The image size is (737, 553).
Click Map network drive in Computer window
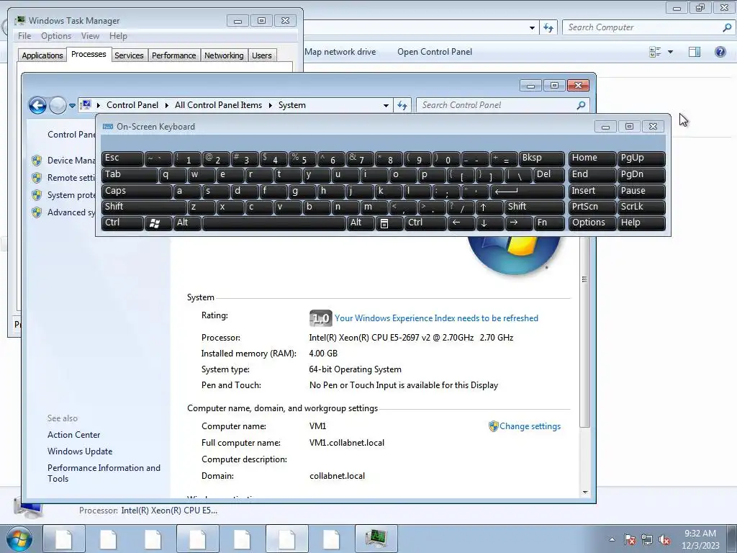(x=340, y=52)
